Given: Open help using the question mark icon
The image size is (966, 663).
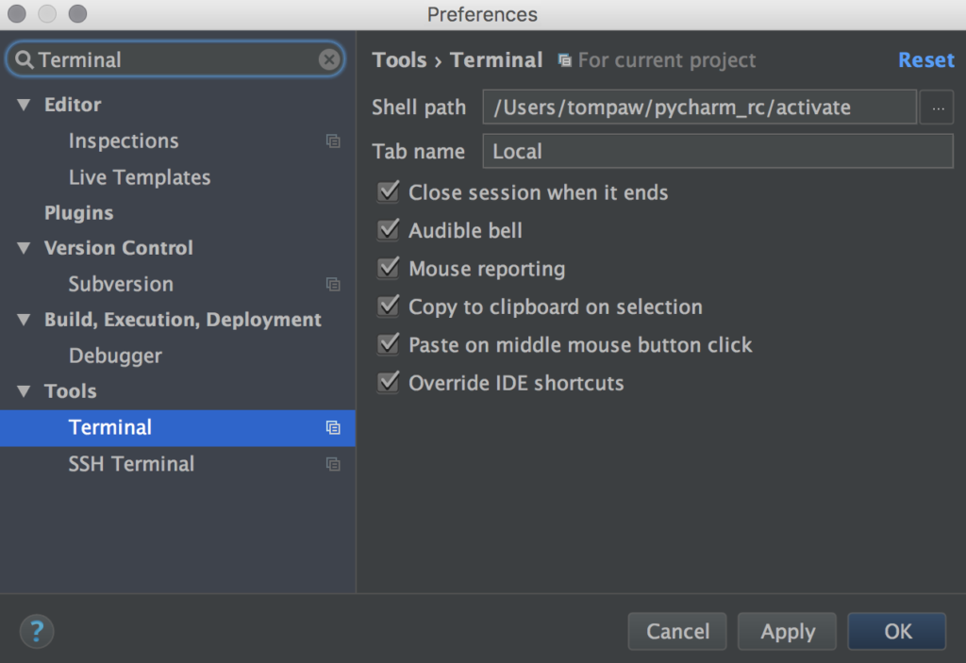Looking at the screenshot, I should (36, 631).
